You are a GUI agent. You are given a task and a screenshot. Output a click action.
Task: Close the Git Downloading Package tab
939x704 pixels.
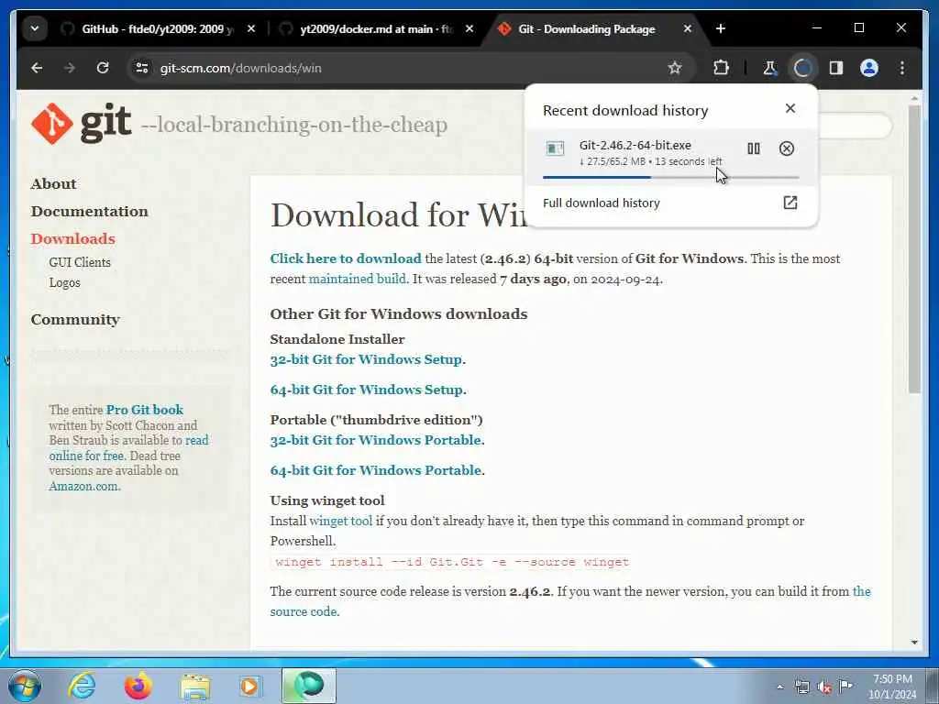[688, 28]
